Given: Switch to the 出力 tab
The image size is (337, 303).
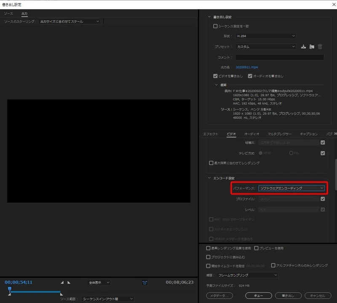Looking at the screenshot, I should [24, 13].
